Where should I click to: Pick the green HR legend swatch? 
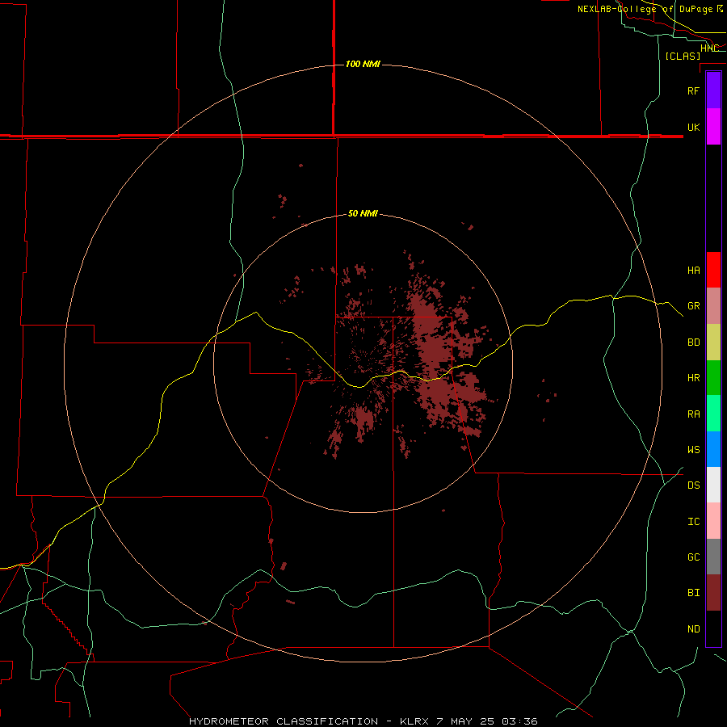[713, 378]
